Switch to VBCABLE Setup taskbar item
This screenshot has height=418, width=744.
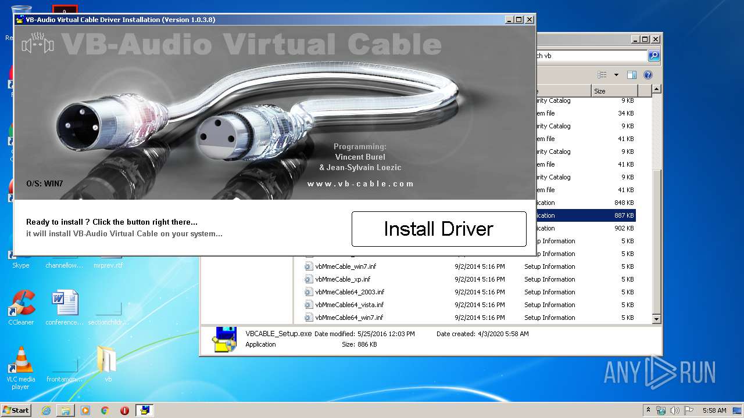[144, 410]
